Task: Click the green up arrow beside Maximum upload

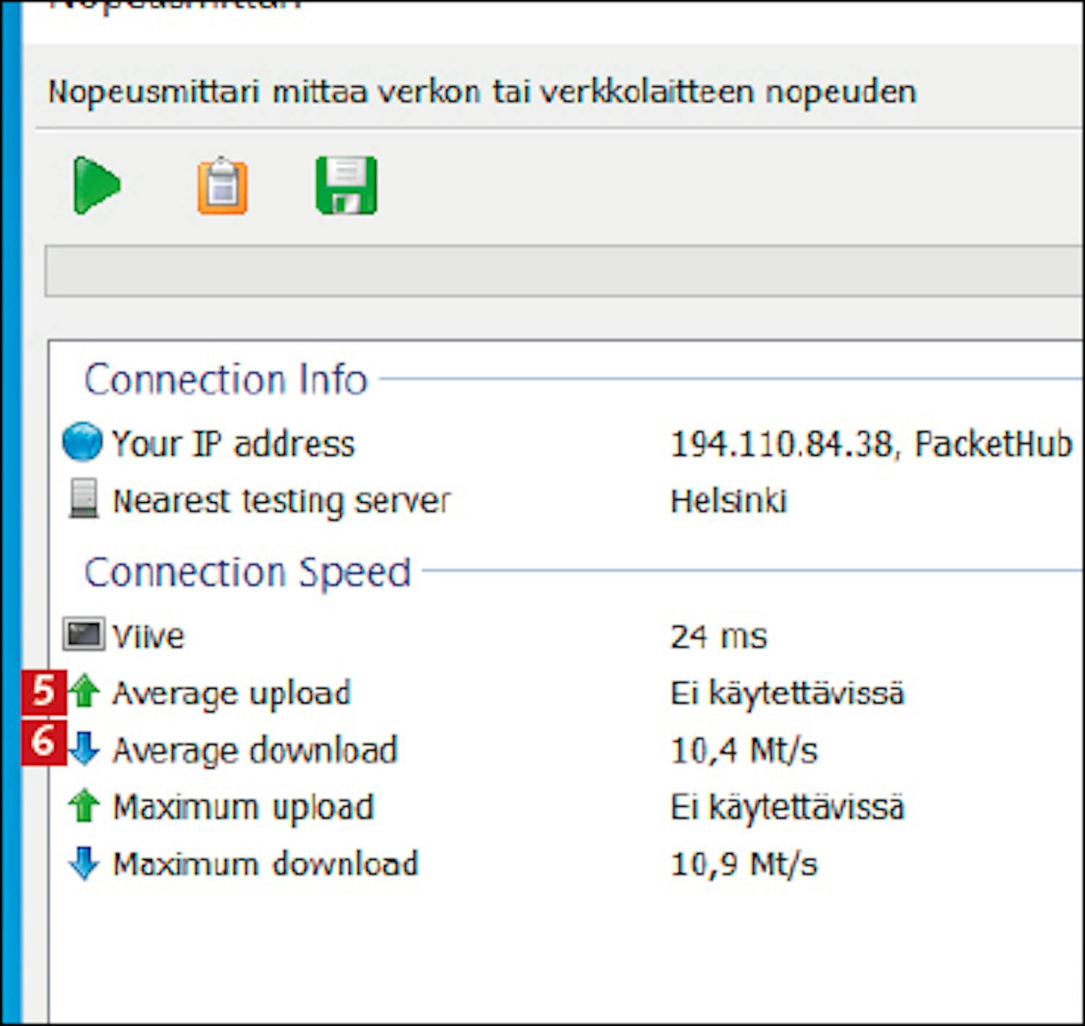Action: point(84,805)
